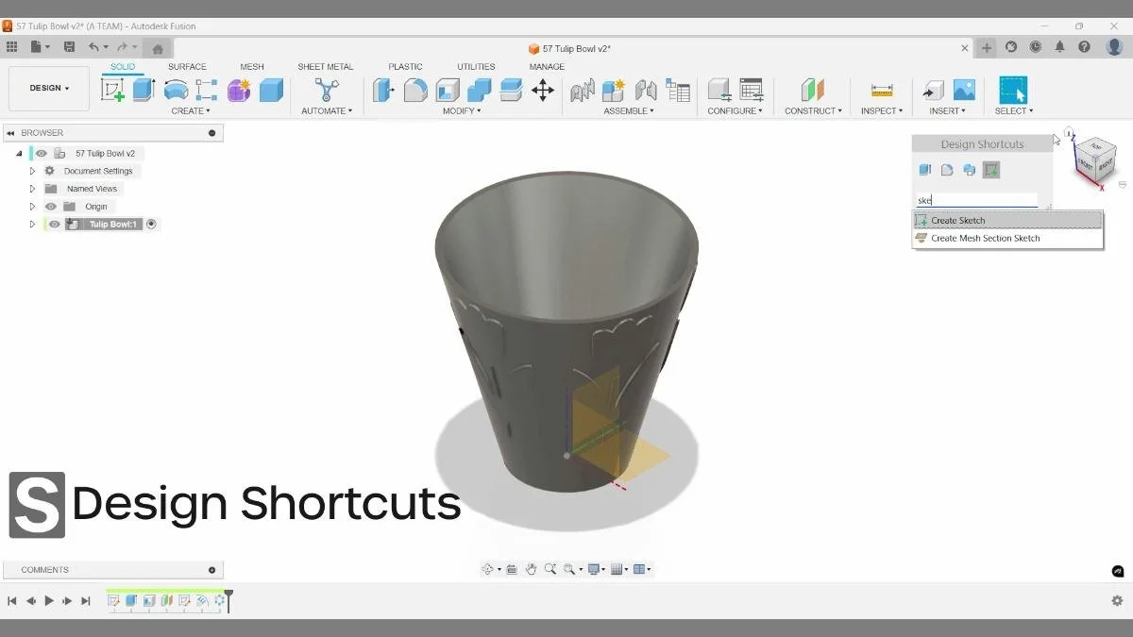Open the Press Pull modify tool
The width and height of the screenshot is (1133, 637).
click(x=384, y=90)
